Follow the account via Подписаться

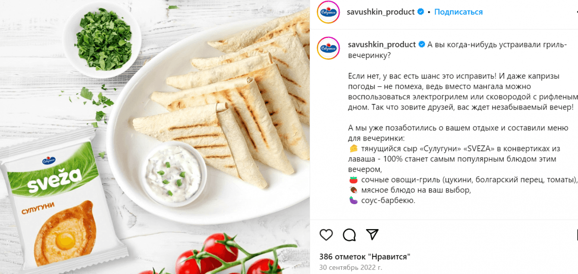click(459, 12)
